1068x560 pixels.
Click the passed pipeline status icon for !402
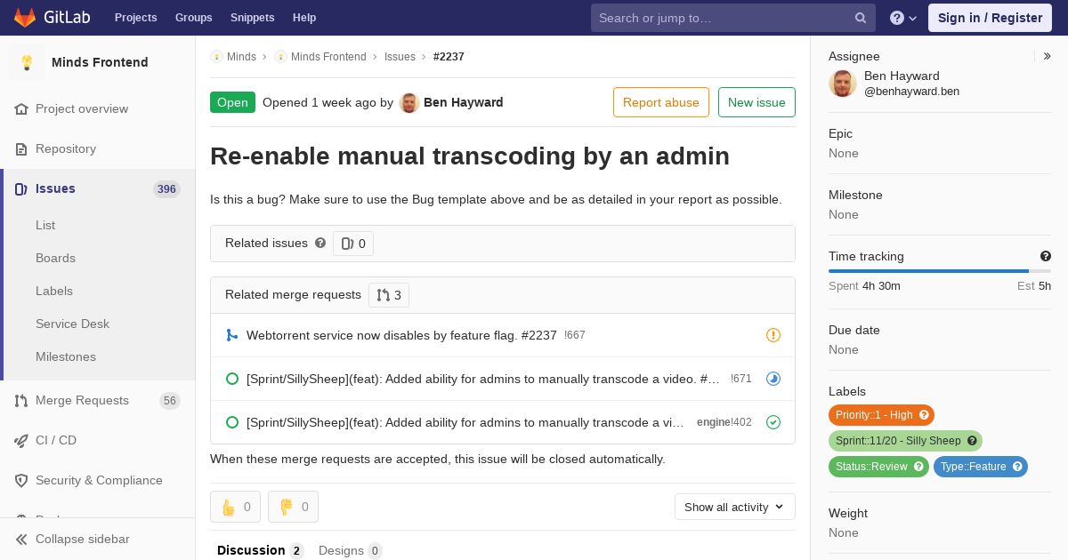[x=773, y=422]
